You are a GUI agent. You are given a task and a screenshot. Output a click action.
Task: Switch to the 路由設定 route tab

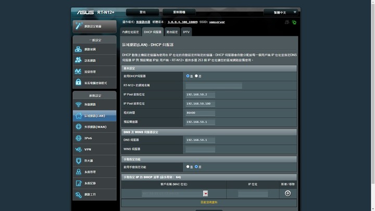click(x=172, y=32)
